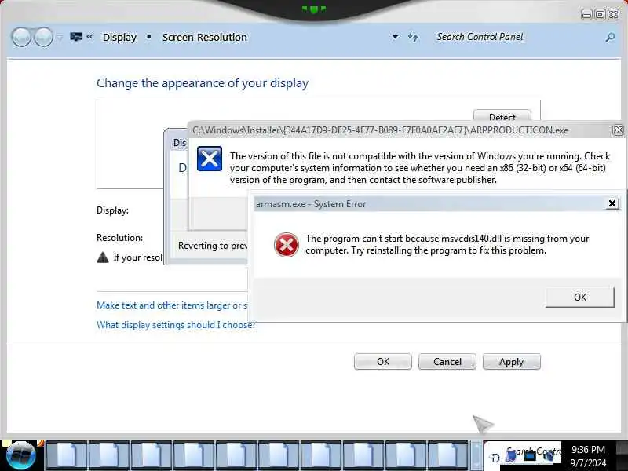The image size is (628, 471).
Task: Focus the Search Control Panel field
Action: [517, 37]
